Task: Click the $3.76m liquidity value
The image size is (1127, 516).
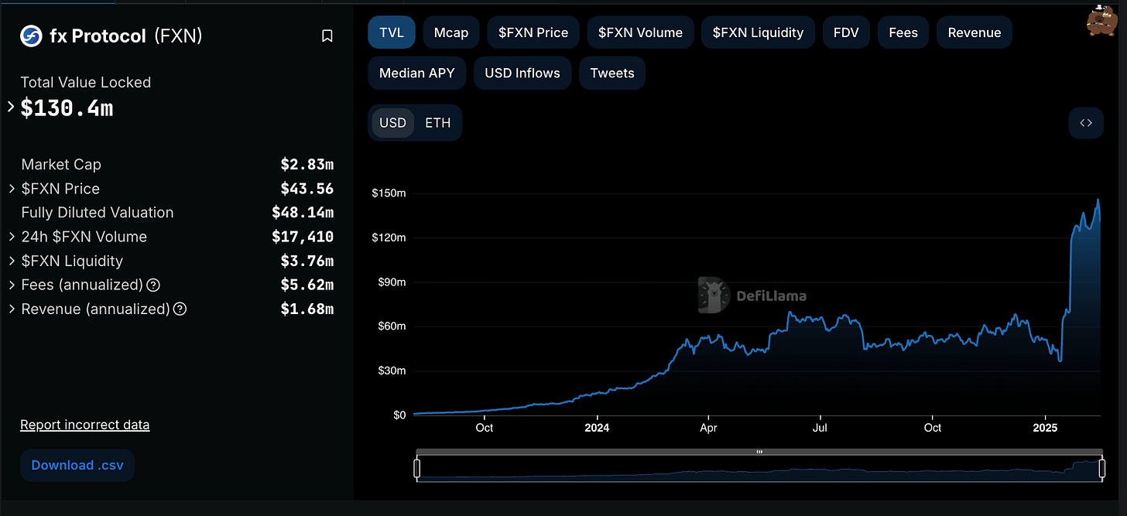Action: (307, 261)
